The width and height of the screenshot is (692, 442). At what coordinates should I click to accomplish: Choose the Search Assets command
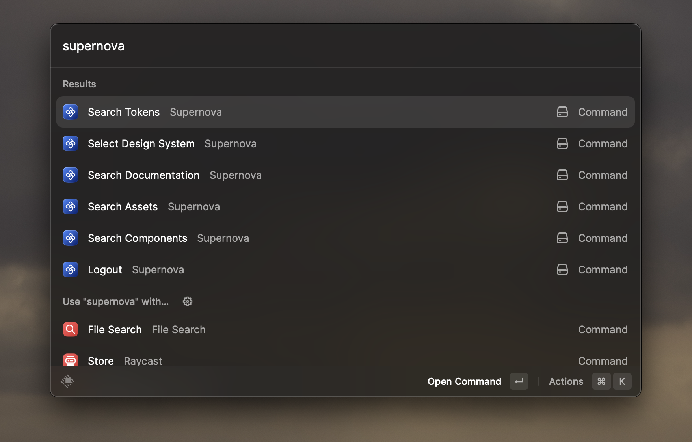(346, 206)
